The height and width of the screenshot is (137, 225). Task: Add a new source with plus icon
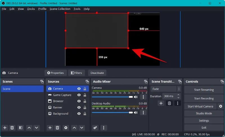click(50, 128)
